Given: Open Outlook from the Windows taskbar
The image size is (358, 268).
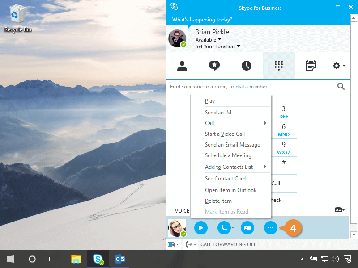Looking at the screenshot, I should [120, 259].
